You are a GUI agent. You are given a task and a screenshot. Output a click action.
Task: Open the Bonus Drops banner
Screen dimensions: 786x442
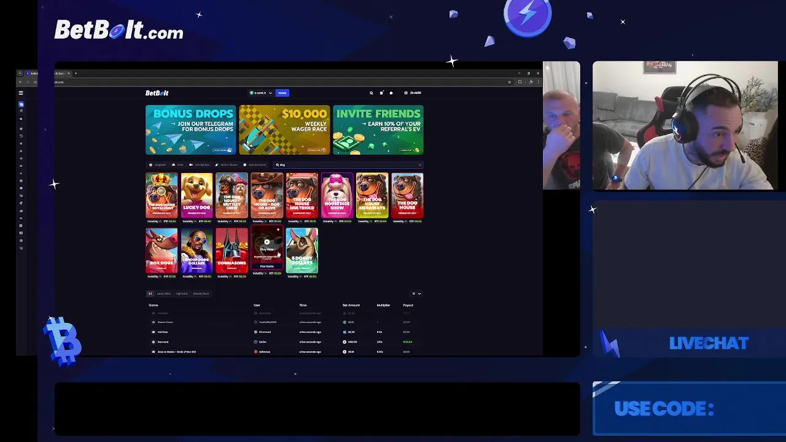pos(190,130)
